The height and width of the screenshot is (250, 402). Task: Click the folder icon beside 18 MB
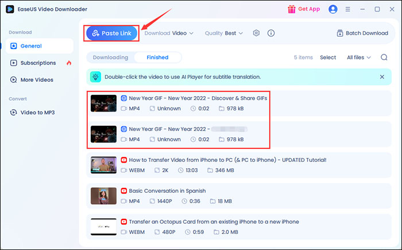click(212, 201)
